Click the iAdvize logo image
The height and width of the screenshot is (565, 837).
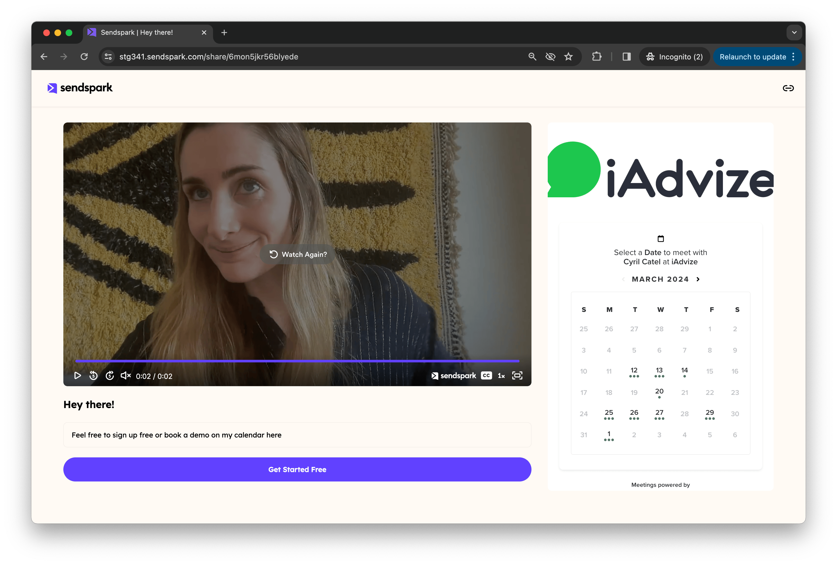pyautogui.click(x=660, y=170)
